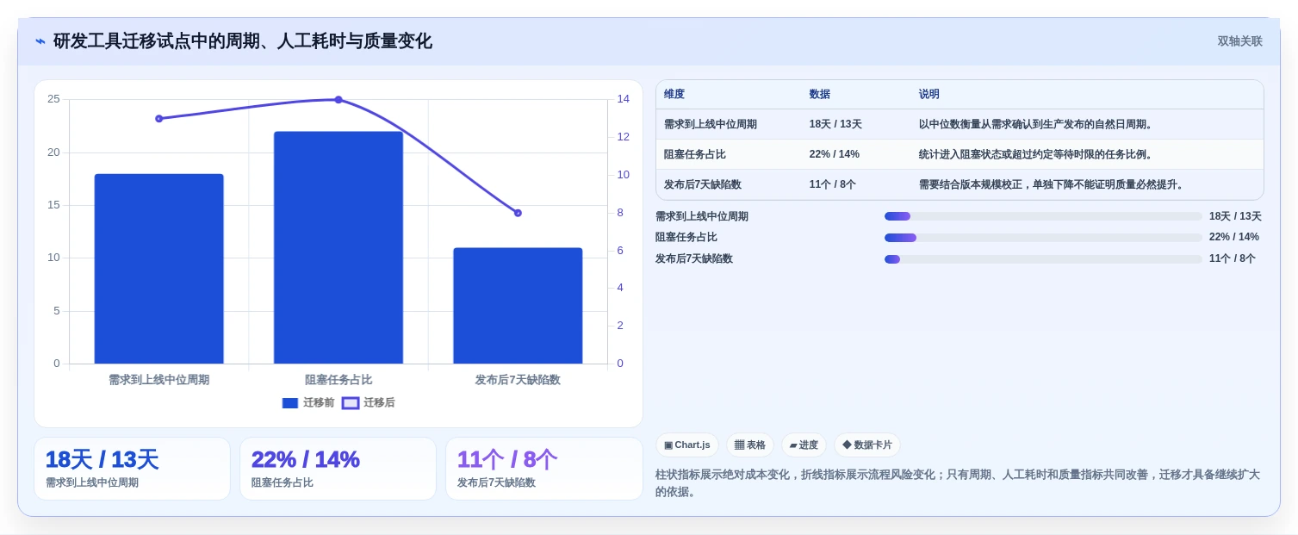Click the 双轴关联 label in header

(1239, 41)
